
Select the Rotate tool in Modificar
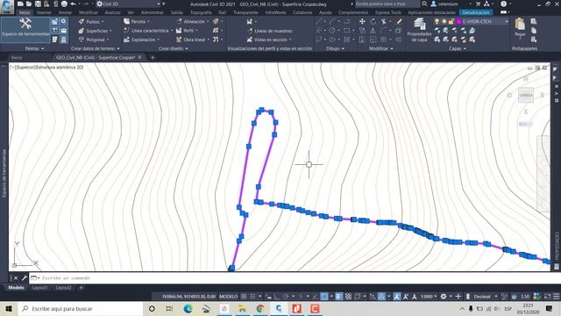pyautogui.click(x=373, y=21)
